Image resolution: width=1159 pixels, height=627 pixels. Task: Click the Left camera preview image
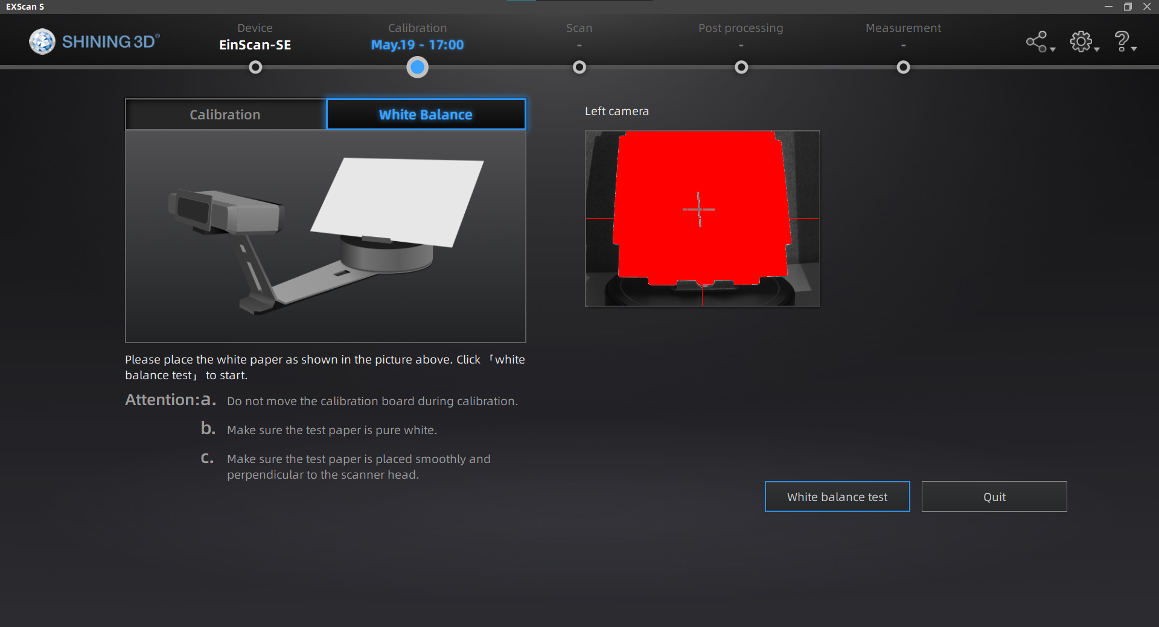[702, 218]
